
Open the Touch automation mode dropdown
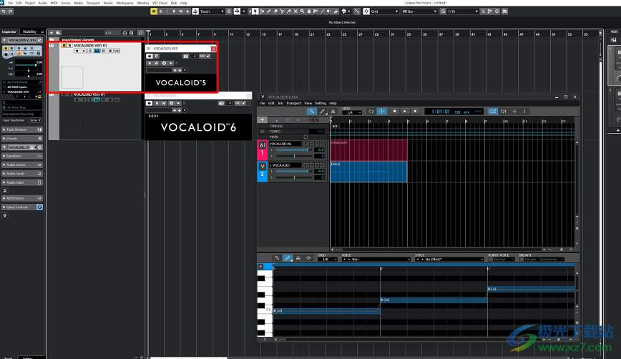tap(213, 11)
